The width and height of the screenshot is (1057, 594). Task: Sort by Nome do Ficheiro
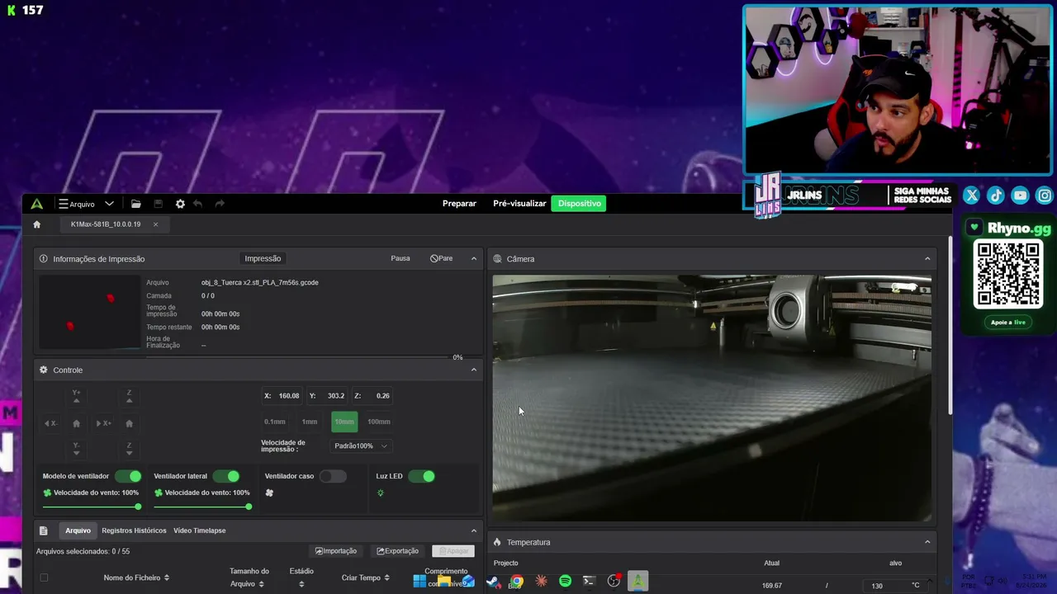coord(136,577)
